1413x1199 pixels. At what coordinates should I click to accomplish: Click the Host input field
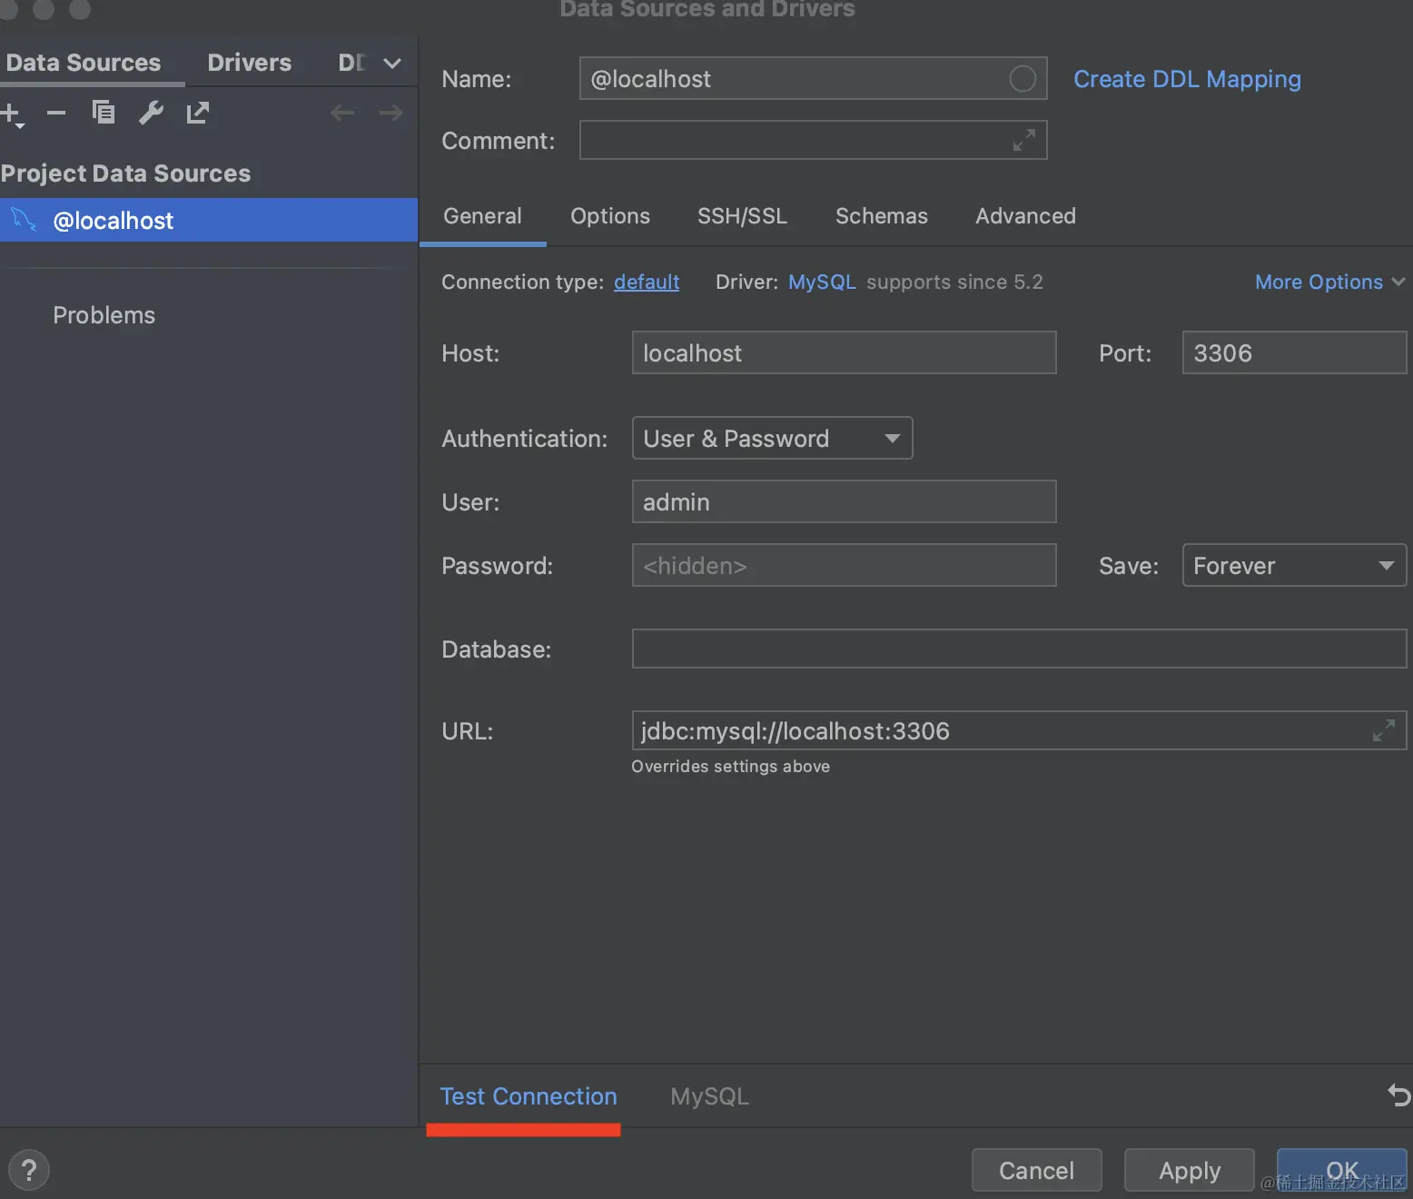pos(844,352)
